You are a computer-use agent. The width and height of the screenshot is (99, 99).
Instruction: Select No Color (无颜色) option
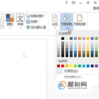tap(77, 71)
